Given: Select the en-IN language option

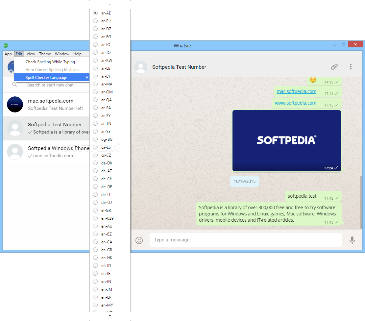Looking at the screenshot, I should tap(110, 282).
